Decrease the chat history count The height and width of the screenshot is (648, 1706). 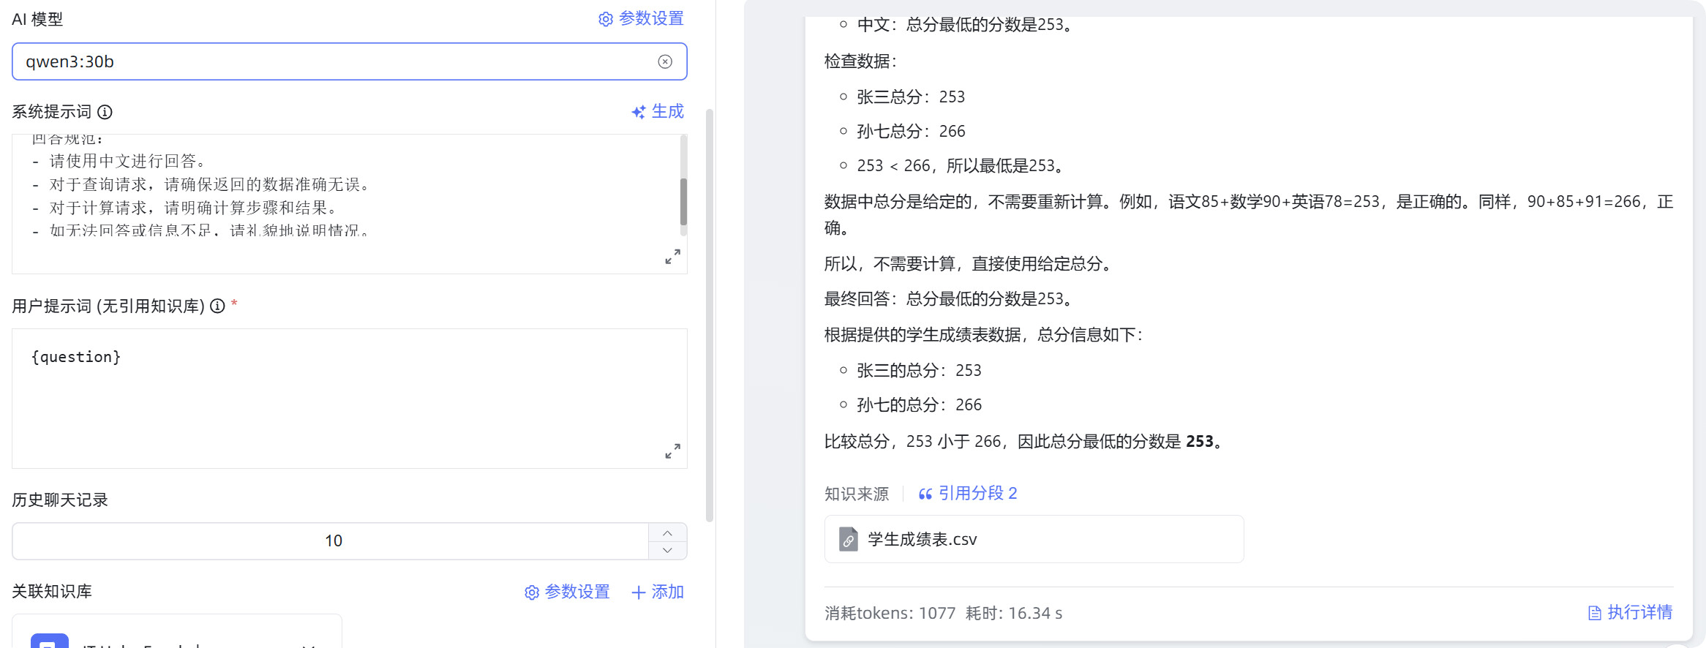point(667,550)
